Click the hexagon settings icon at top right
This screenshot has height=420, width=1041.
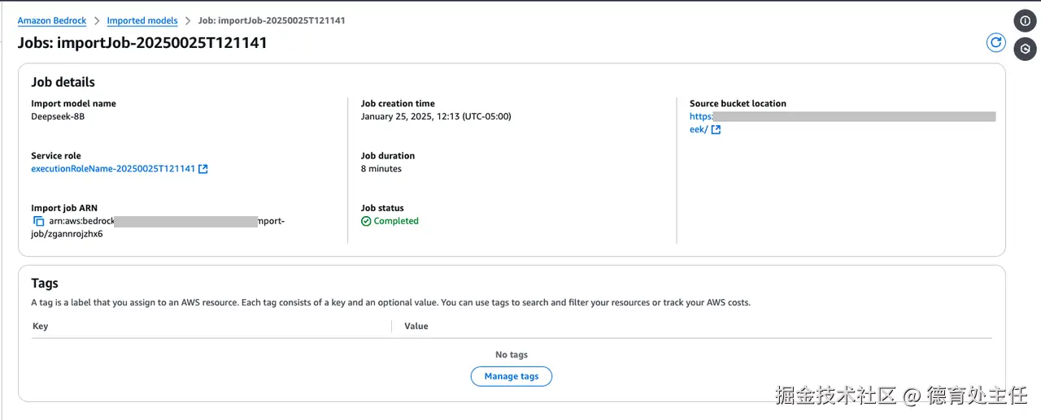[1025, 49]
